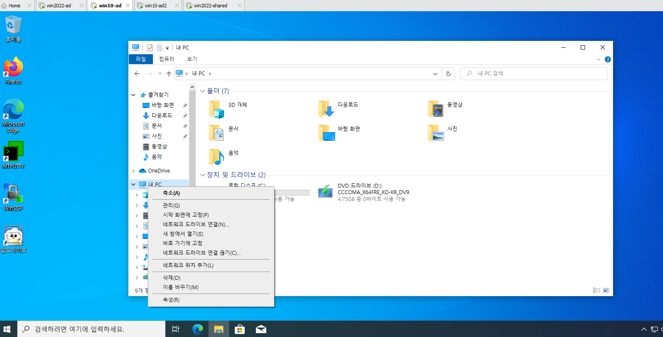Image resolution: width=663 pixels, height=337 pixels.
Task: Click the properties icon in title bar
Action: point(150,48)
